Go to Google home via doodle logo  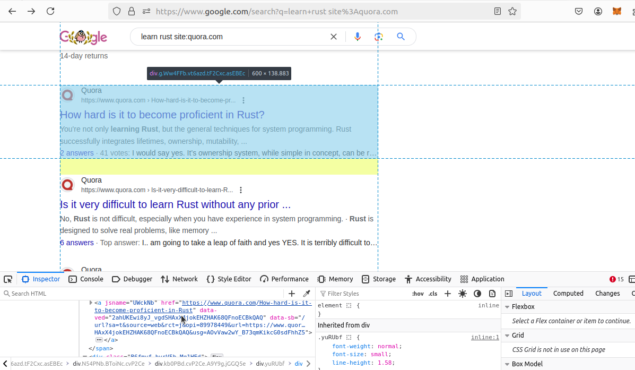point(83,37)
